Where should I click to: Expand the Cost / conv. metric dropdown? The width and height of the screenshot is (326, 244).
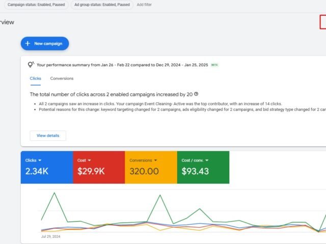[207, 161]
